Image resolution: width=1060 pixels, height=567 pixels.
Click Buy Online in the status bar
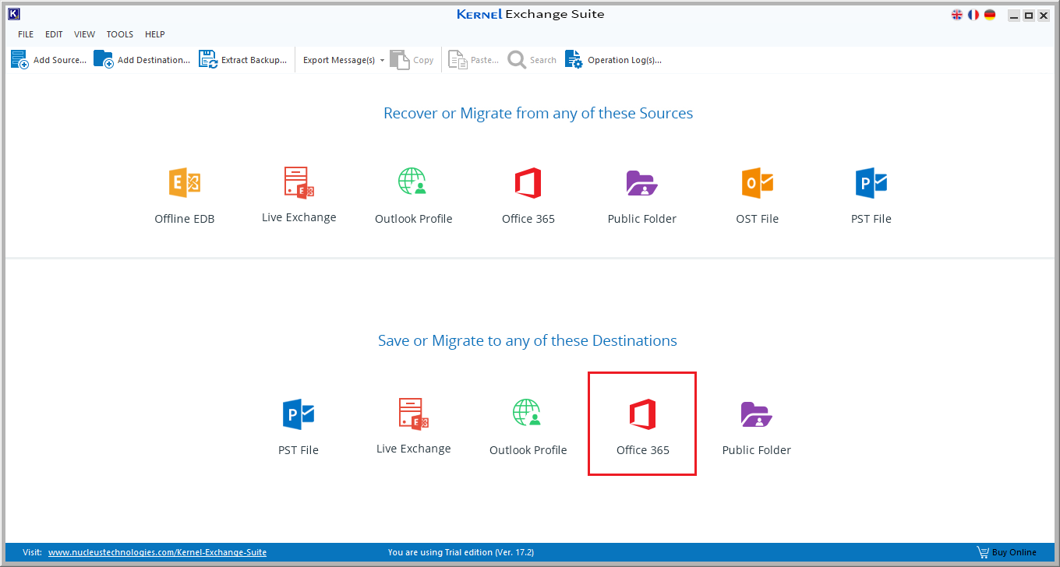pyautogui.click(x=1007, y=552)
